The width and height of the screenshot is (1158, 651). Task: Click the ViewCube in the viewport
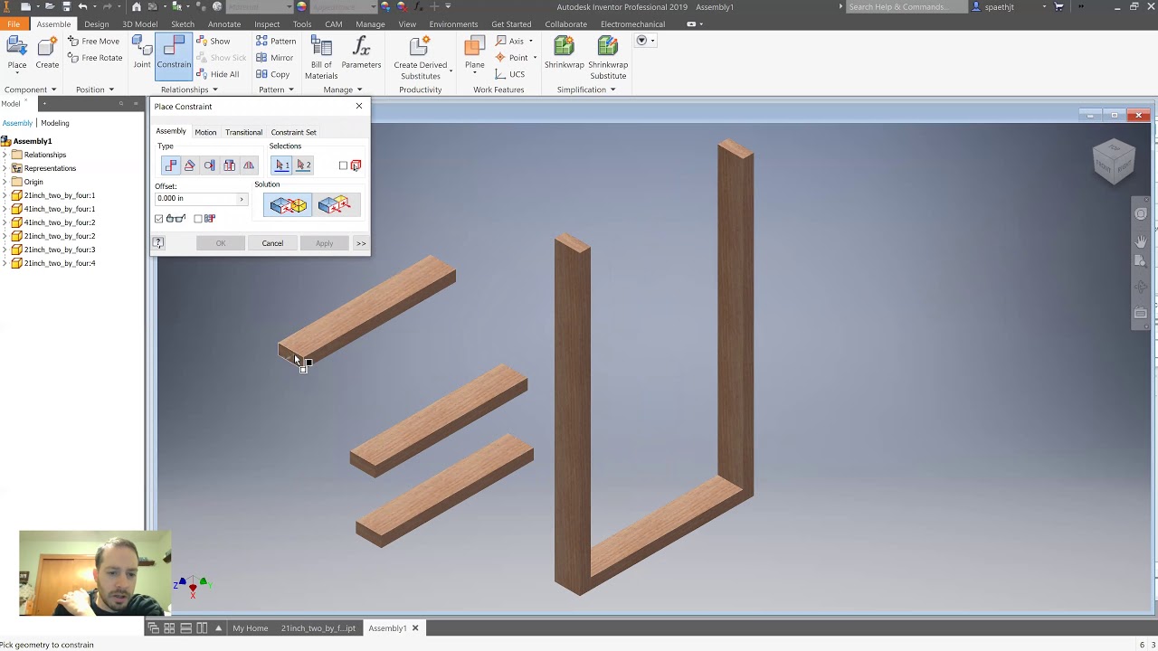click(1114, 162)
